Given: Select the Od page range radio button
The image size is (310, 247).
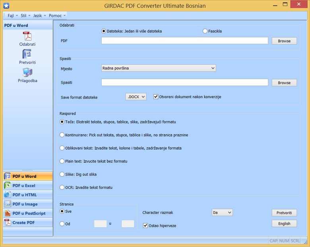Looking at the screenshot, I should 62,224.
